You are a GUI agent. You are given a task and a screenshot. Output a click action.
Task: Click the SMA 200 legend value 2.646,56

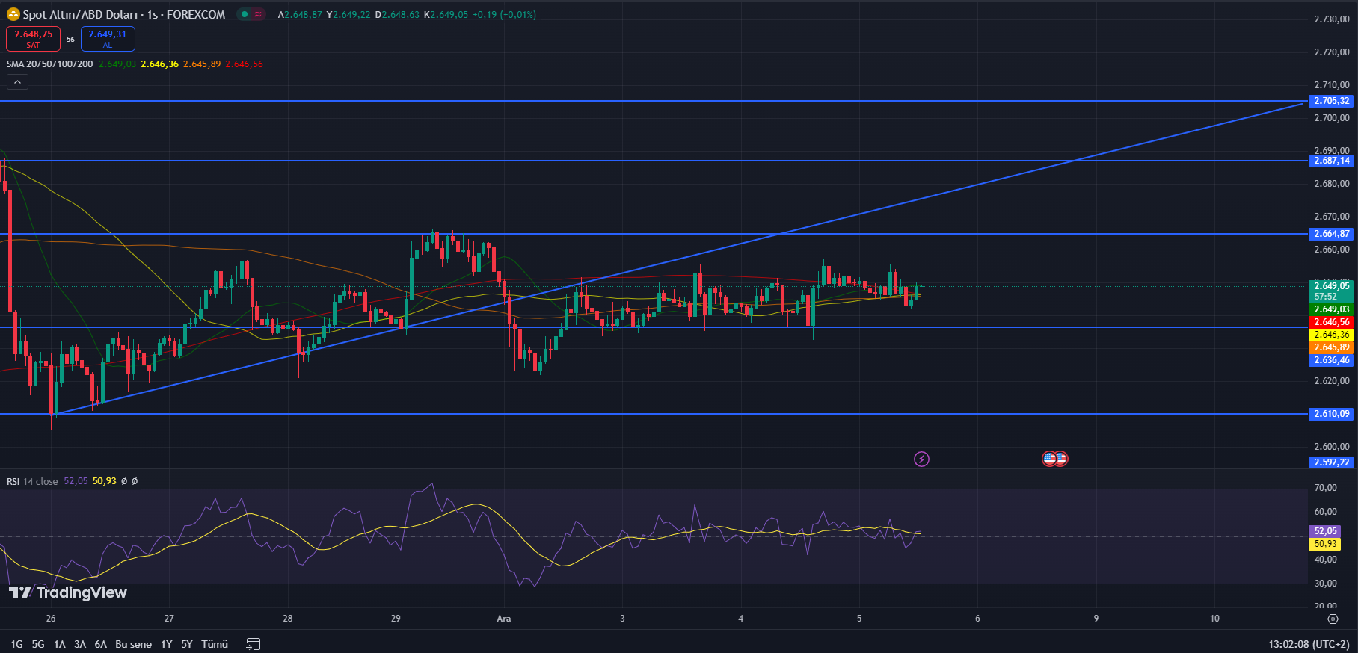pyautogui.click(x=244, y=64)
